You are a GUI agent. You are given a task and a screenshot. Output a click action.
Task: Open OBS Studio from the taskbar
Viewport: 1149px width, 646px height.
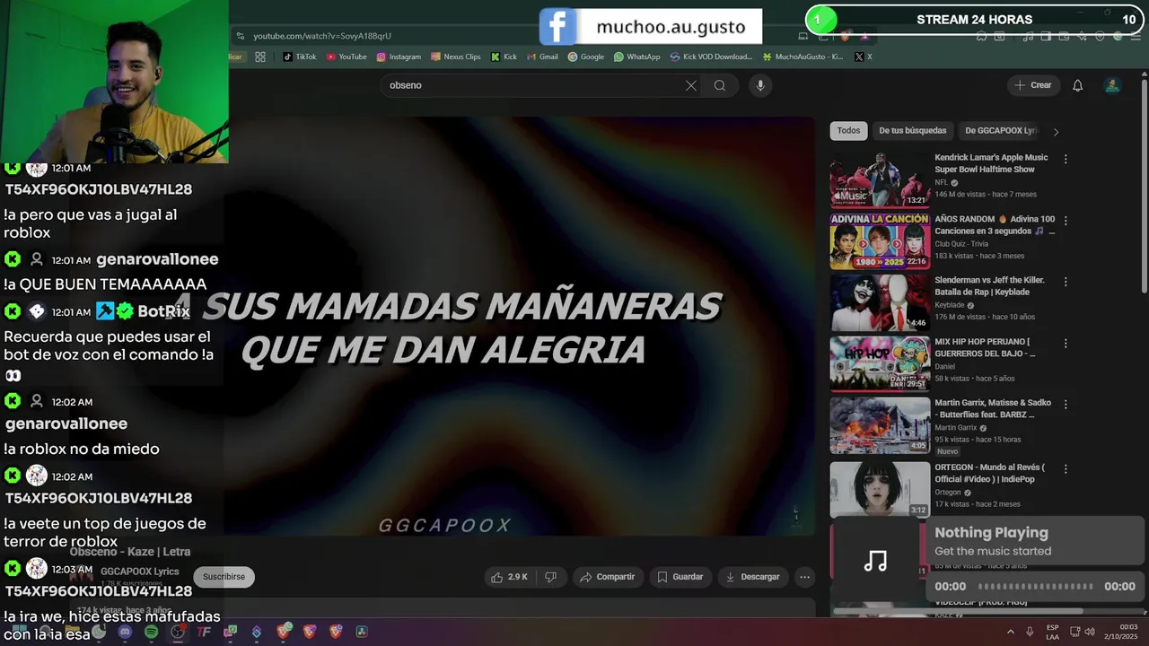click(x=178, y=632)
